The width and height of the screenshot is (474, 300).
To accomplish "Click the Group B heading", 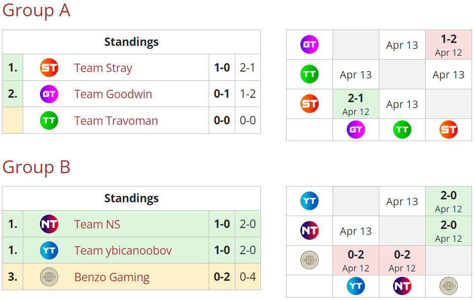I will (36, 167).
